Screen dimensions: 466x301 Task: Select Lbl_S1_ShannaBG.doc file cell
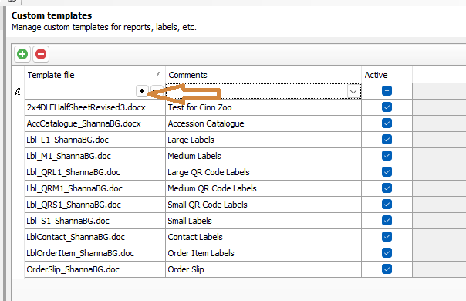(x=95, y=221)
